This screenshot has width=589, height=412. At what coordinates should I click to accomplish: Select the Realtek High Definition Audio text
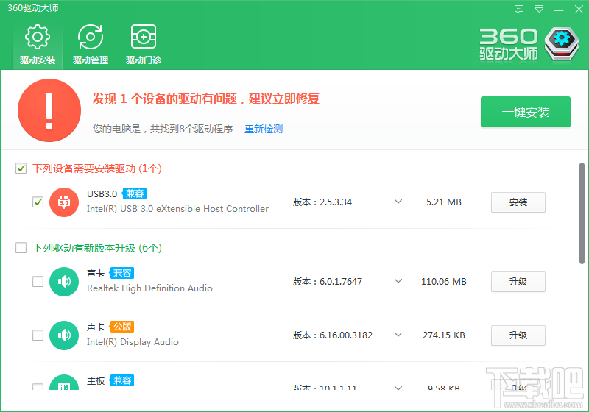[150, 288]
